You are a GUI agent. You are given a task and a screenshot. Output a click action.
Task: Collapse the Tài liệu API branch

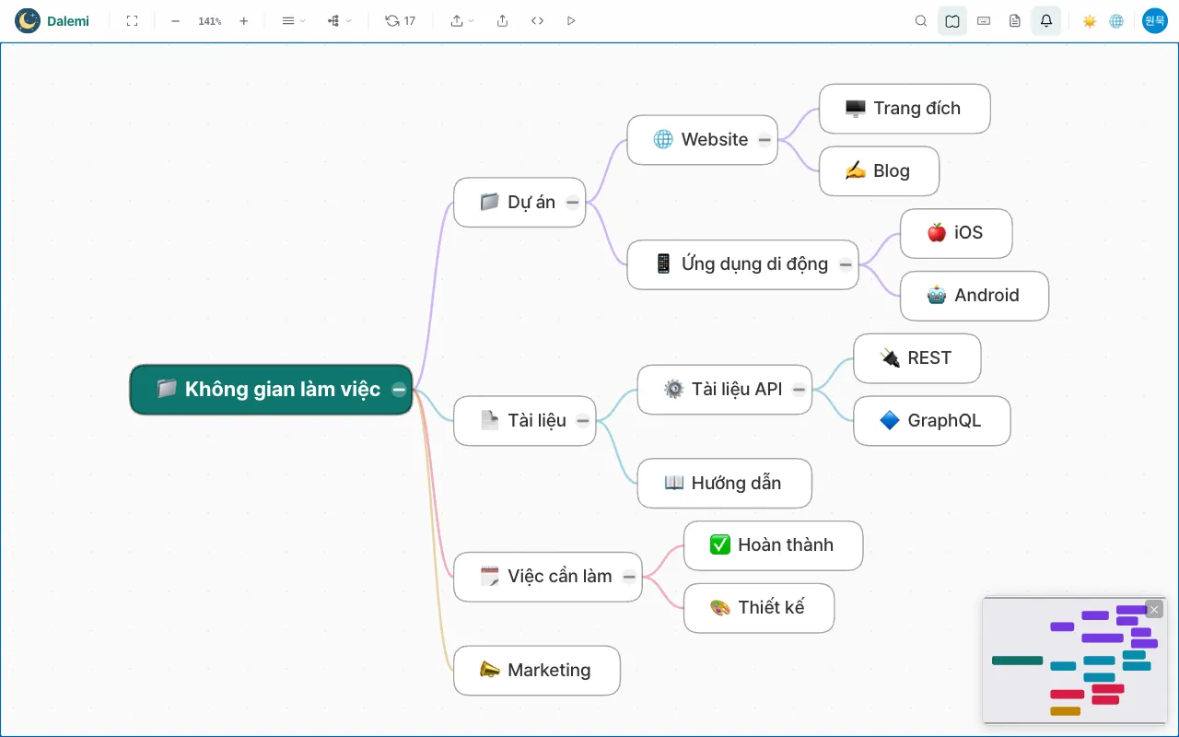[800, 390]
